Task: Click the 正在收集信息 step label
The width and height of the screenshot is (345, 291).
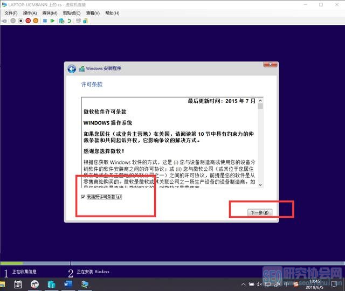Action: pyautogui.click(x=24, y=272)
